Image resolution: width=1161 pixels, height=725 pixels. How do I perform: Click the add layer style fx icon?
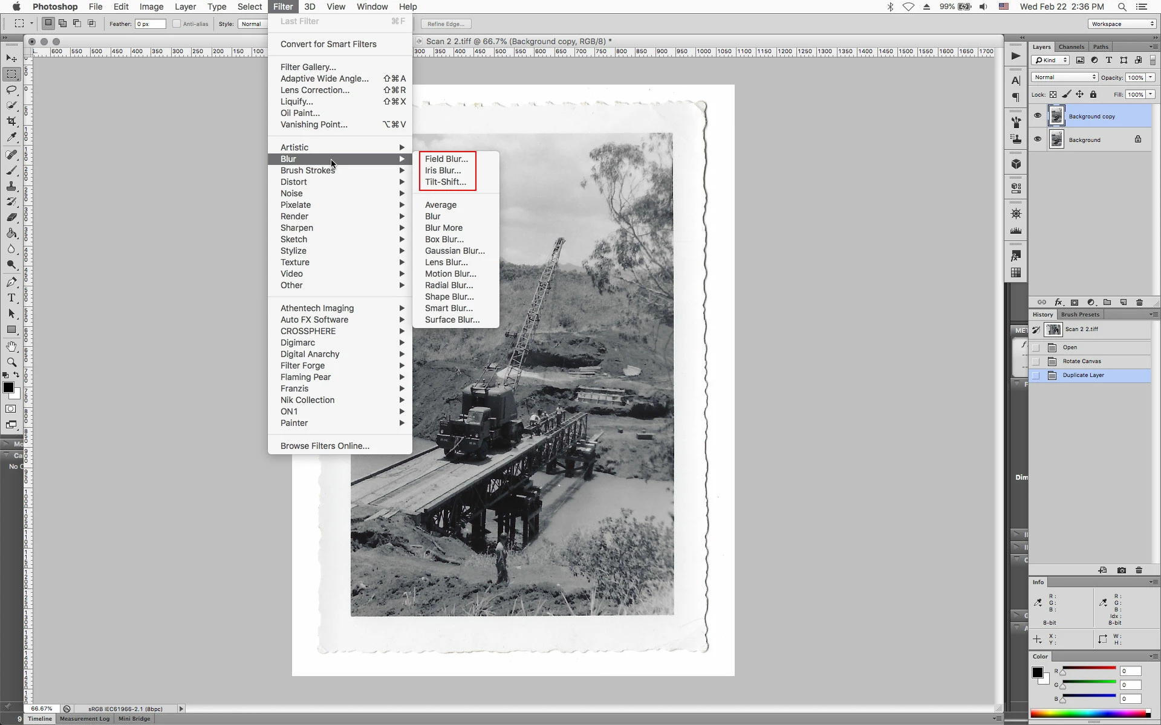(x=1058, y=302)
